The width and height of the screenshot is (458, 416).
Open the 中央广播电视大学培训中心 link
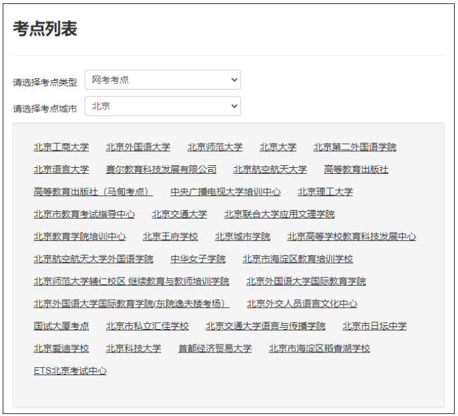225,192
